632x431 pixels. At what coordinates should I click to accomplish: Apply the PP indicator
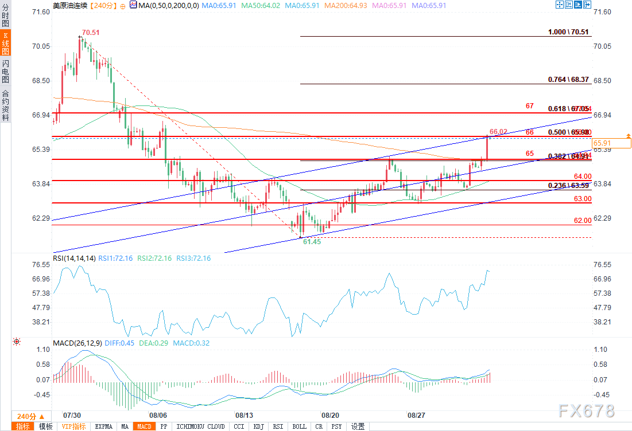(164, 426)
